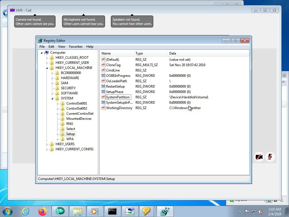289x217 pixels.
Task: Switch to Command Prompt taskbar icon
Action: click(112, 211)
